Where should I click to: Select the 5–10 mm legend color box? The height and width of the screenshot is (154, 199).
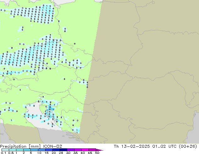[x=34, y=150]
